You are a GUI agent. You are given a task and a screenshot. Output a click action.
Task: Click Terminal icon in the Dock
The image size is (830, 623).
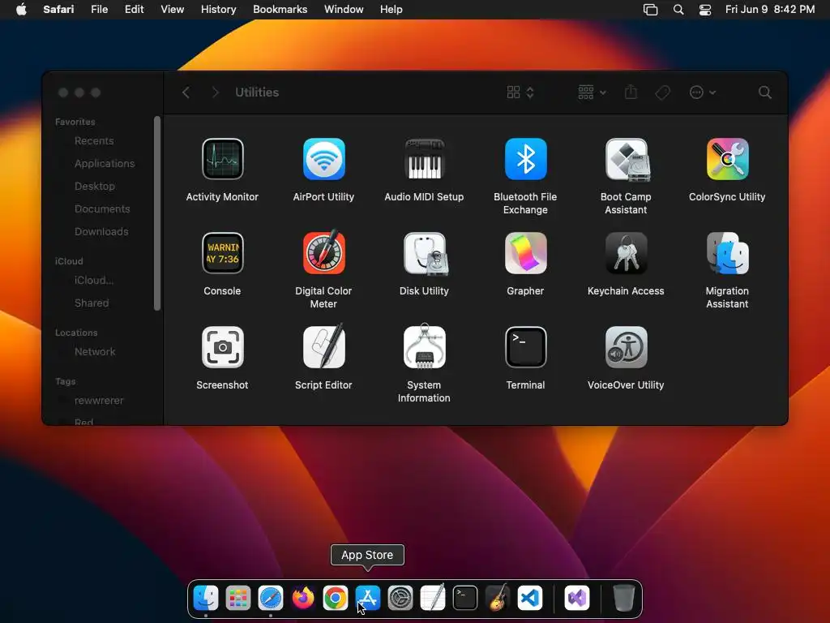click(x=465, y=598)
